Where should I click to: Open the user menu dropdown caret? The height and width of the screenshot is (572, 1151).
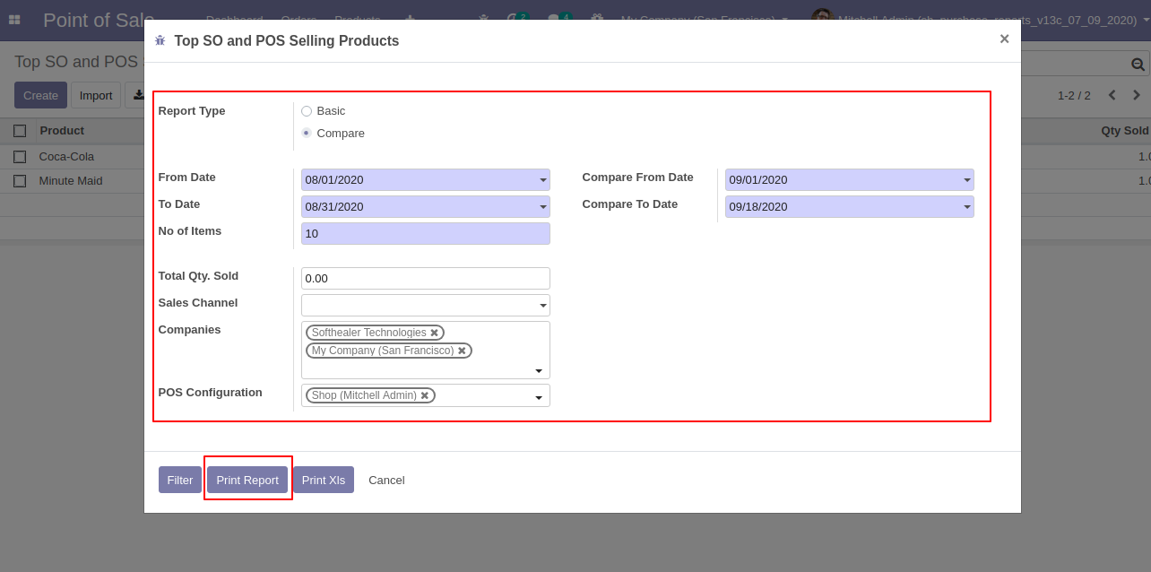click(x=1147, y=19)
